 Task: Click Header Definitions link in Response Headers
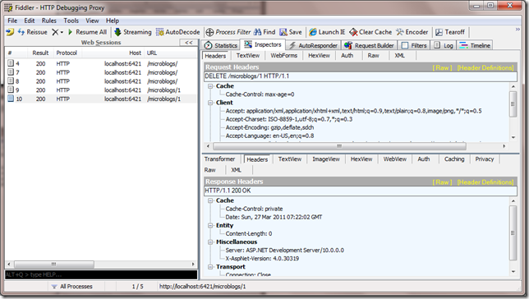coord(485,182)
